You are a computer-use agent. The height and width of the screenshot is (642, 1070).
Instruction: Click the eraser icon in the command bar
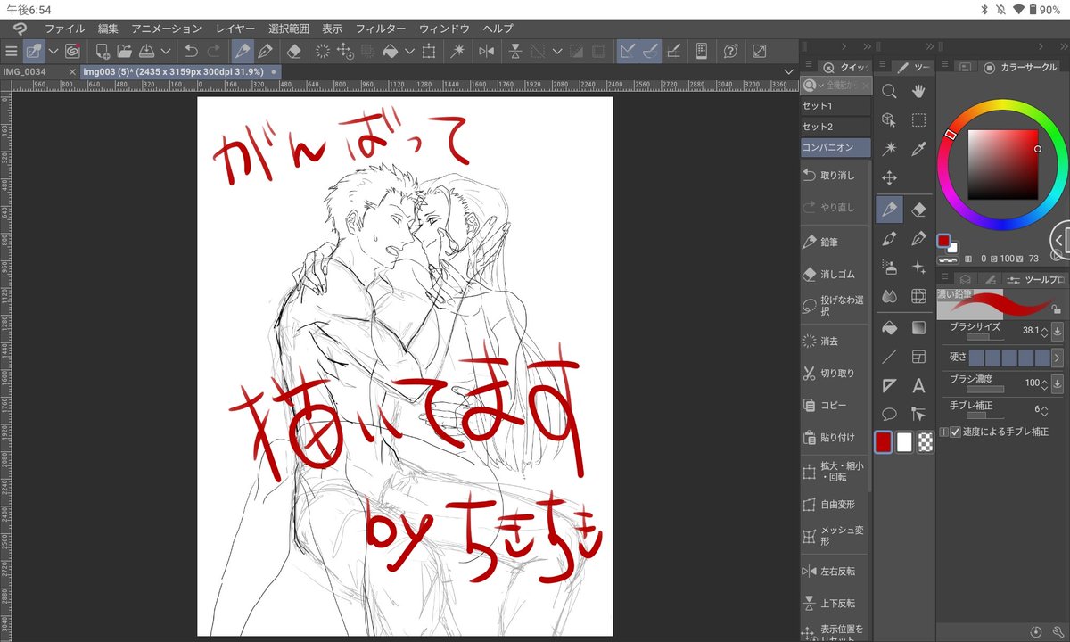(x=293, y=51)
